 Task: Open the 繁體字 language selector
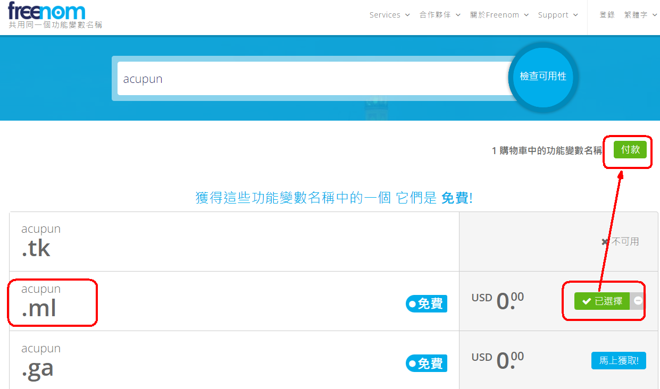pos(640,15)
